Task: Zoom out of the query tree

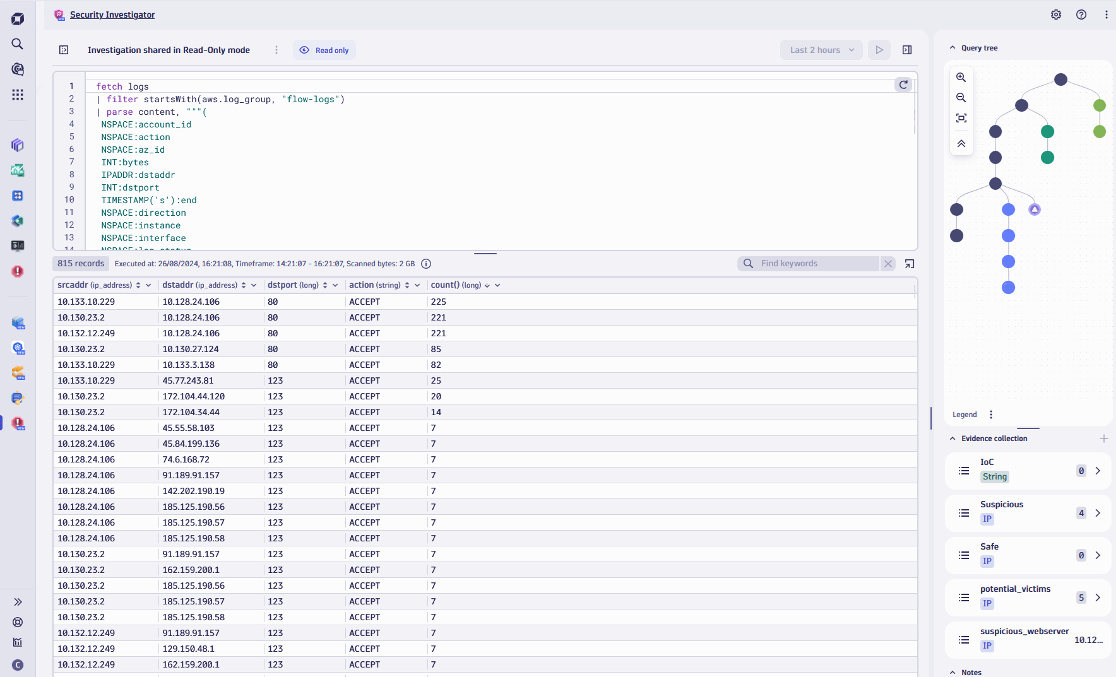Action: [x=961, y=98]
